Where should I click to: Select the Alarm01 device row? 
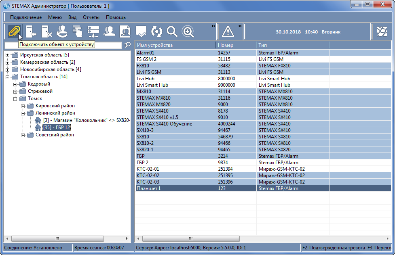[263, 53]
